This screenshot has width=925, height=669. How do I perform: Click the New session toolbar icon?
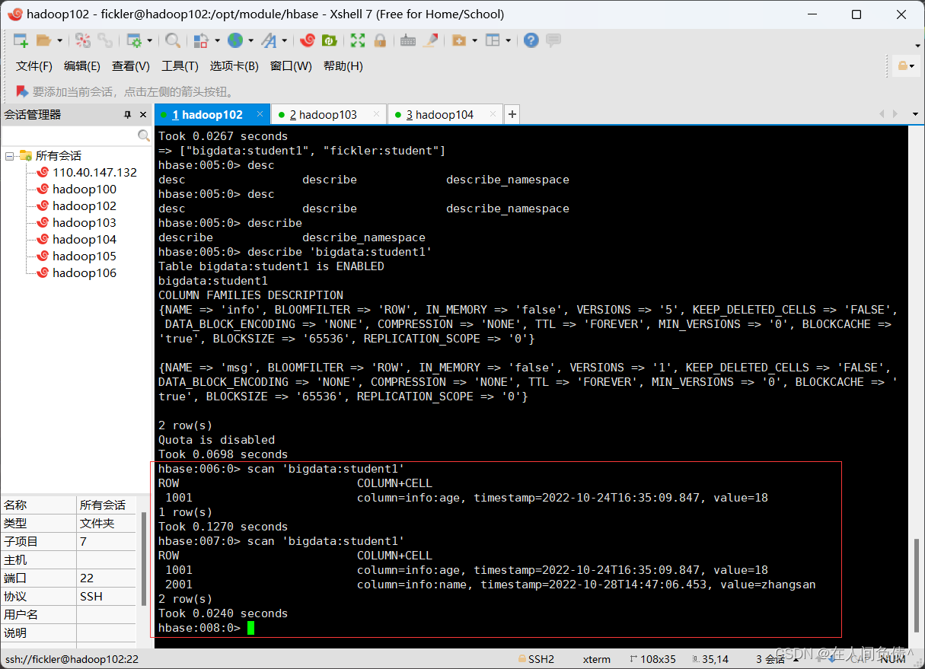click(21, 40)
